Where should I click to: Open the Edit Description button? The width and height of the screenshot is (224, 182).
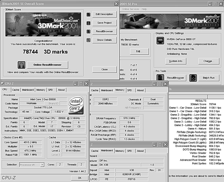[105, 14]
